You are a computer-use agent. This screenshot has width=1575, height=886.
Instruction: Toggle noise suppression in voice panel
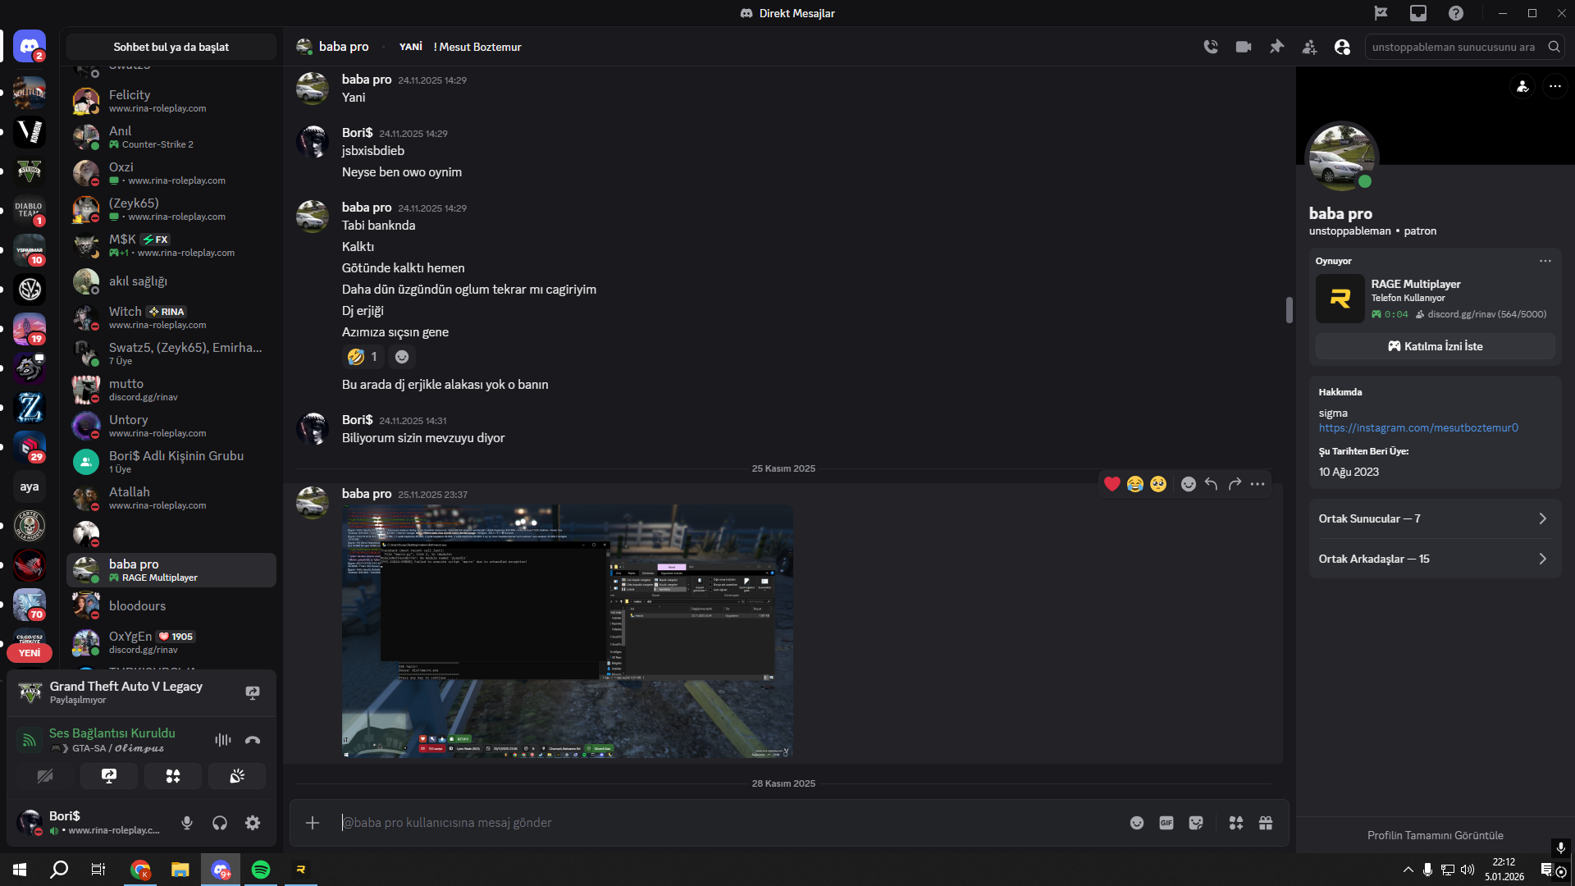pyautogui.click(x=223, y=740)
